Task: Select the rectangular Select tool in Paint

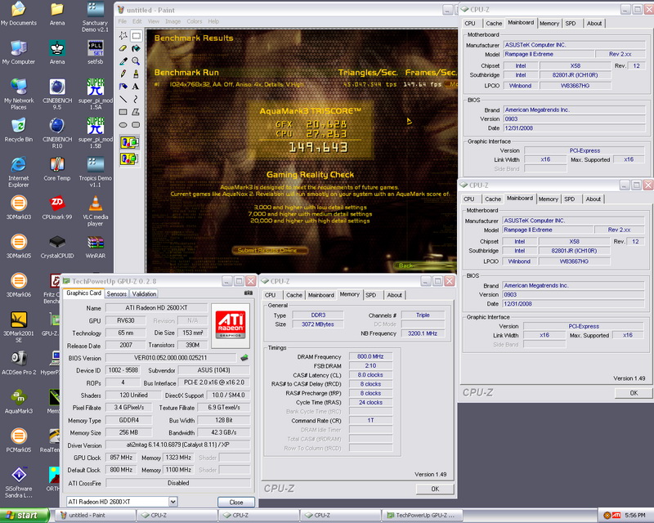Action: 136,36
